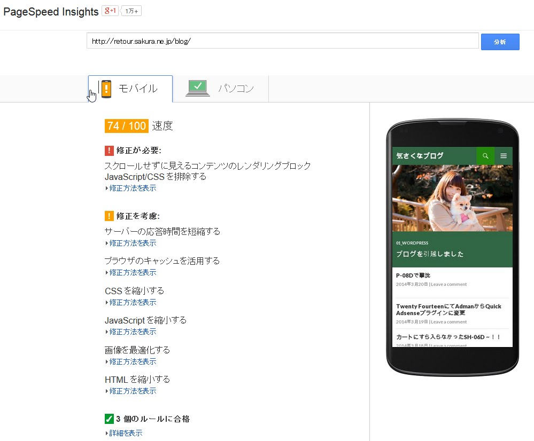Select the パソコン tab
Screen dimensions: 534x441
click(x=220, y=89)
